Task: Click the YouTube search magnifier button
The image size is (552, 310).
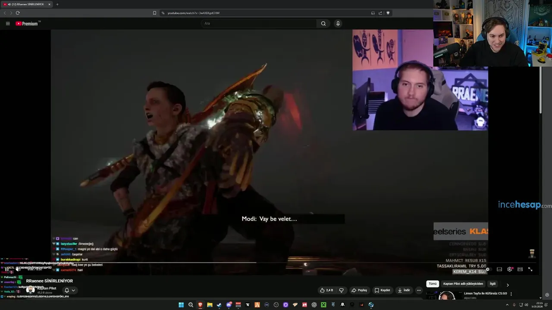Action: click(x=323, y=24)
